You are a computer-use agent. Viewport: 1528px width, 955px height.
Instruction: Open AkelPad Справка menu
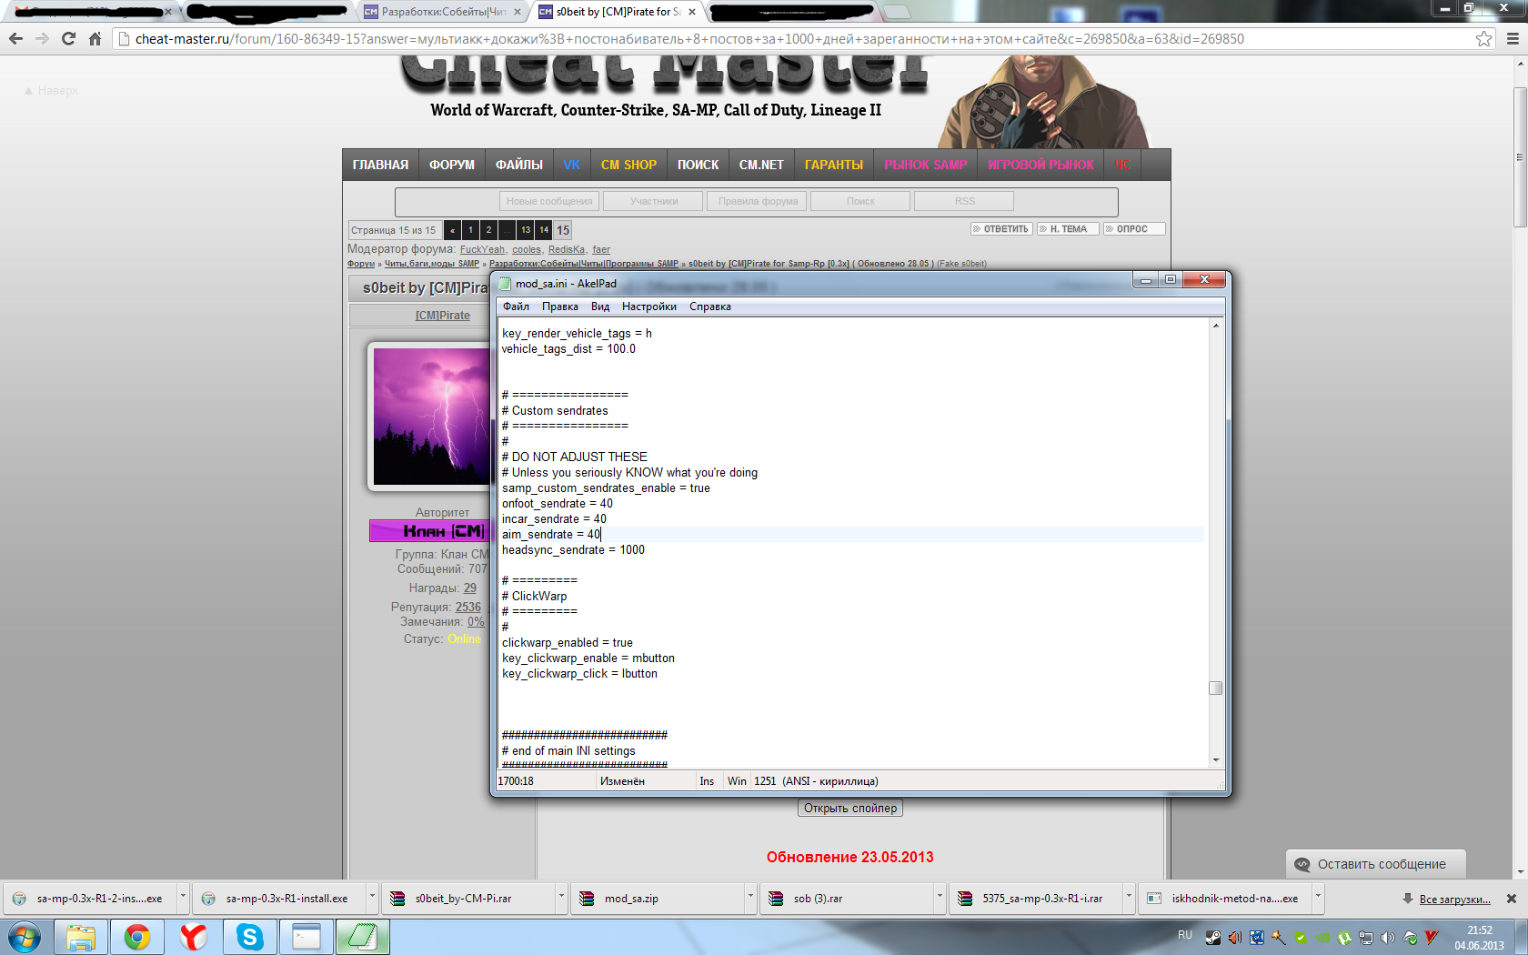coord(710,307)
